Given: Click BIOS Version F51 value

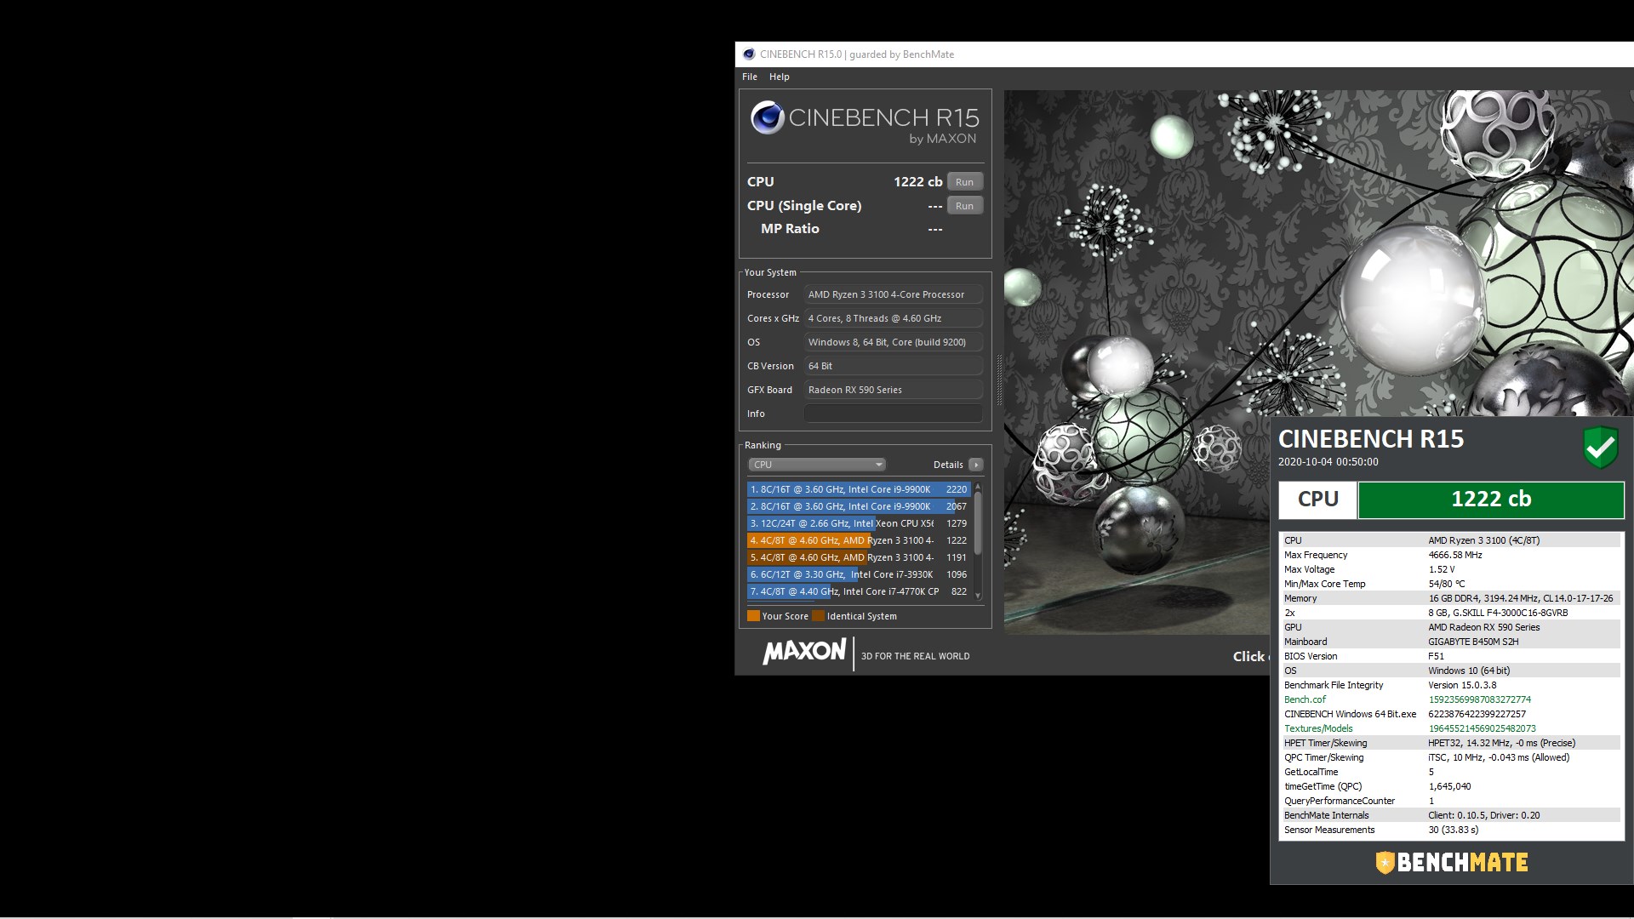Looking at the screenshot, I should pos(1436,656).
